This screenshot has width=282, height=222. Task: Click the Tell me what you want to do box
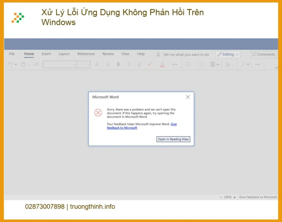coord(186,54)
